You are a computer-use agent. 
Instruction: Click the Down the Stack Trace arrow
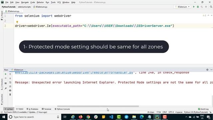[x=10, y=78]
